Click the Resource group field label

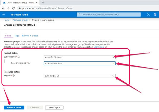(x=18, y=63)
